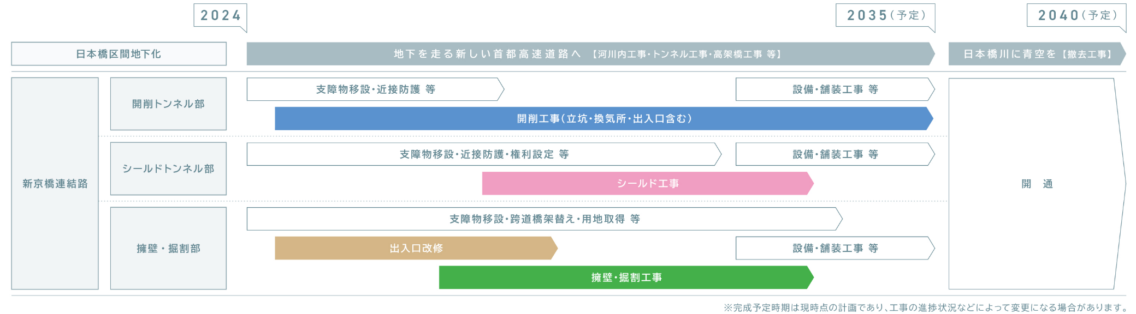
Task: Click the 開通 arrow box
Action: [1037, 184]
